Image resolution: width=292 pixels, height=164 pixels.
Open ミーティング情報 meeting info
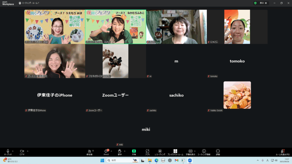coord(204,152)
